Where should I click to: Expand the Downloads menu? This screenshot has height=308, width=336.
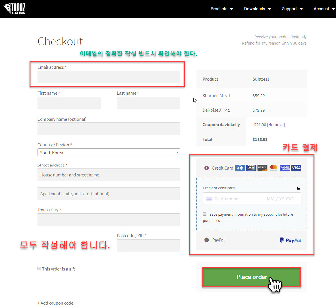pos(257,9)
